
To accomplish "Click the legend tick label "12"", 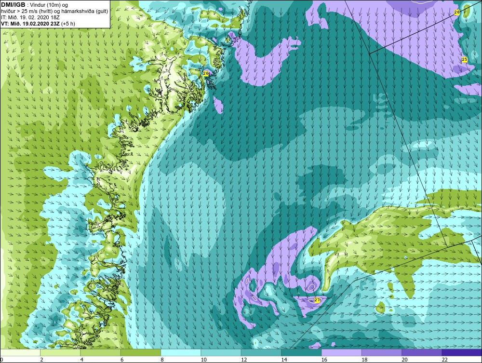I will (244, 360).
